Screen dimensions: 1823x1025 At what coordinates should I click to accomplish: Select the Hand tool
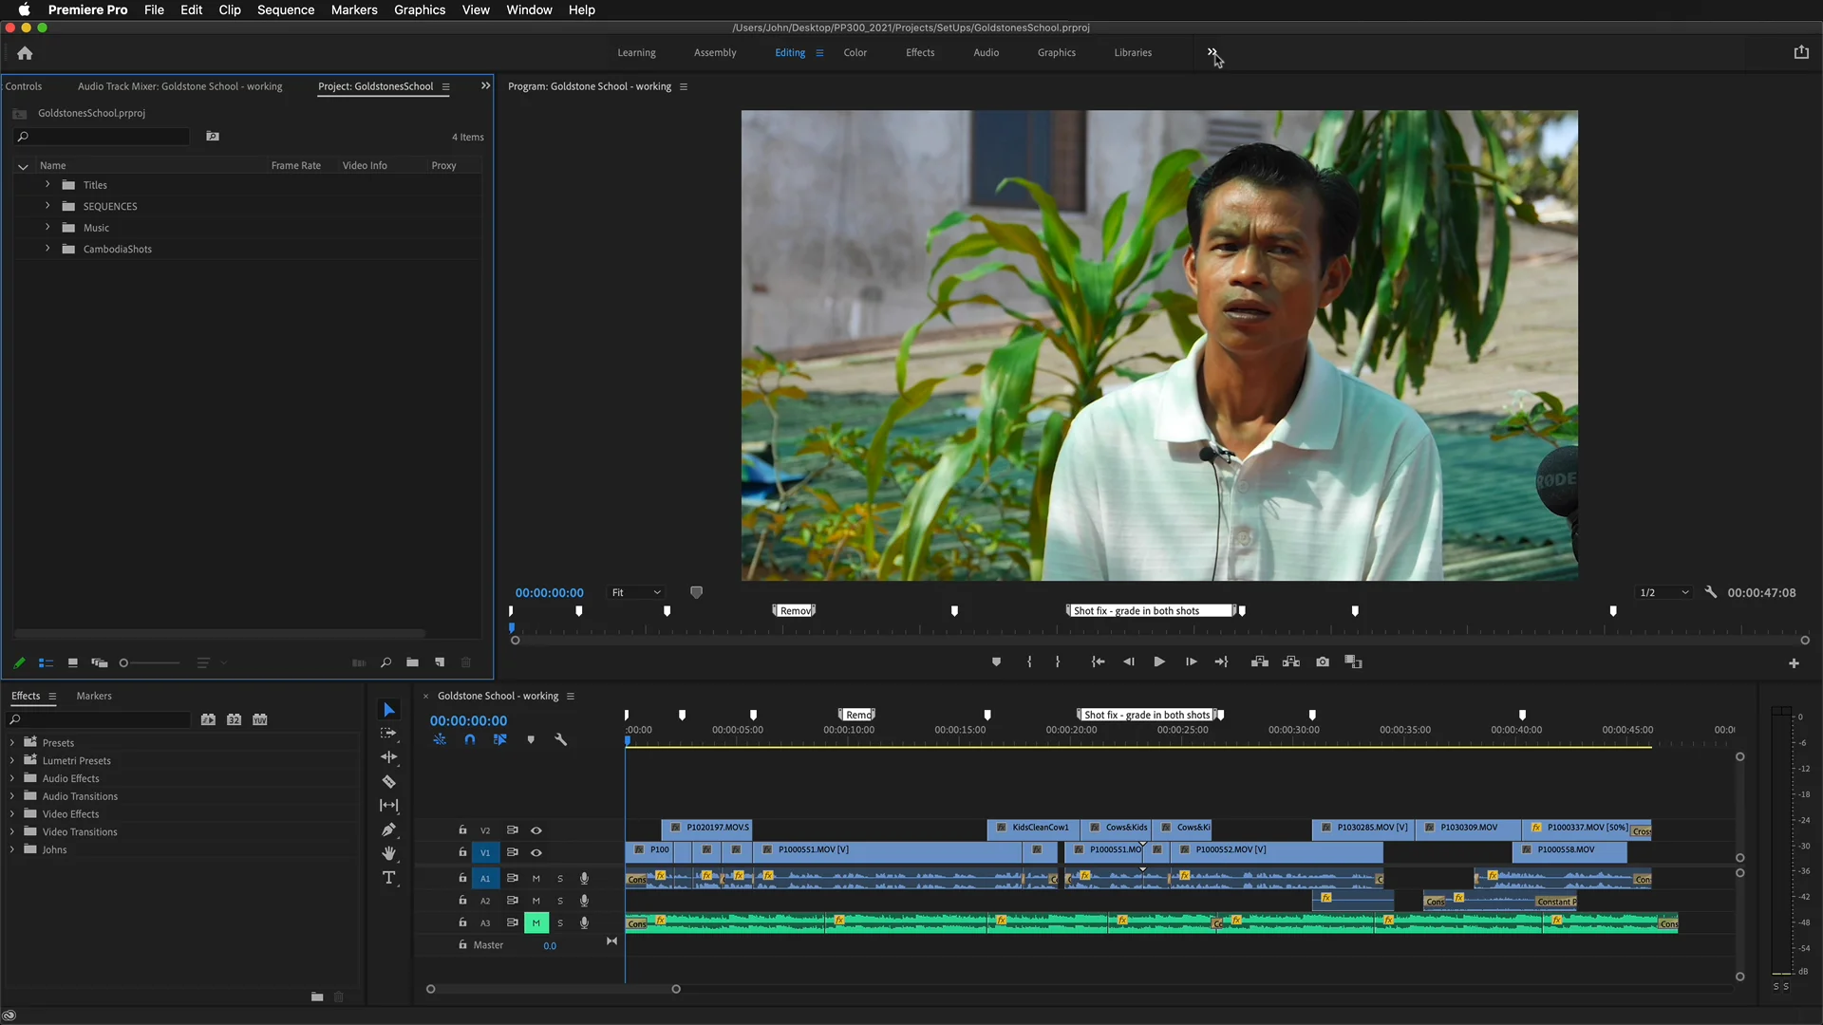tap(388, 853)
